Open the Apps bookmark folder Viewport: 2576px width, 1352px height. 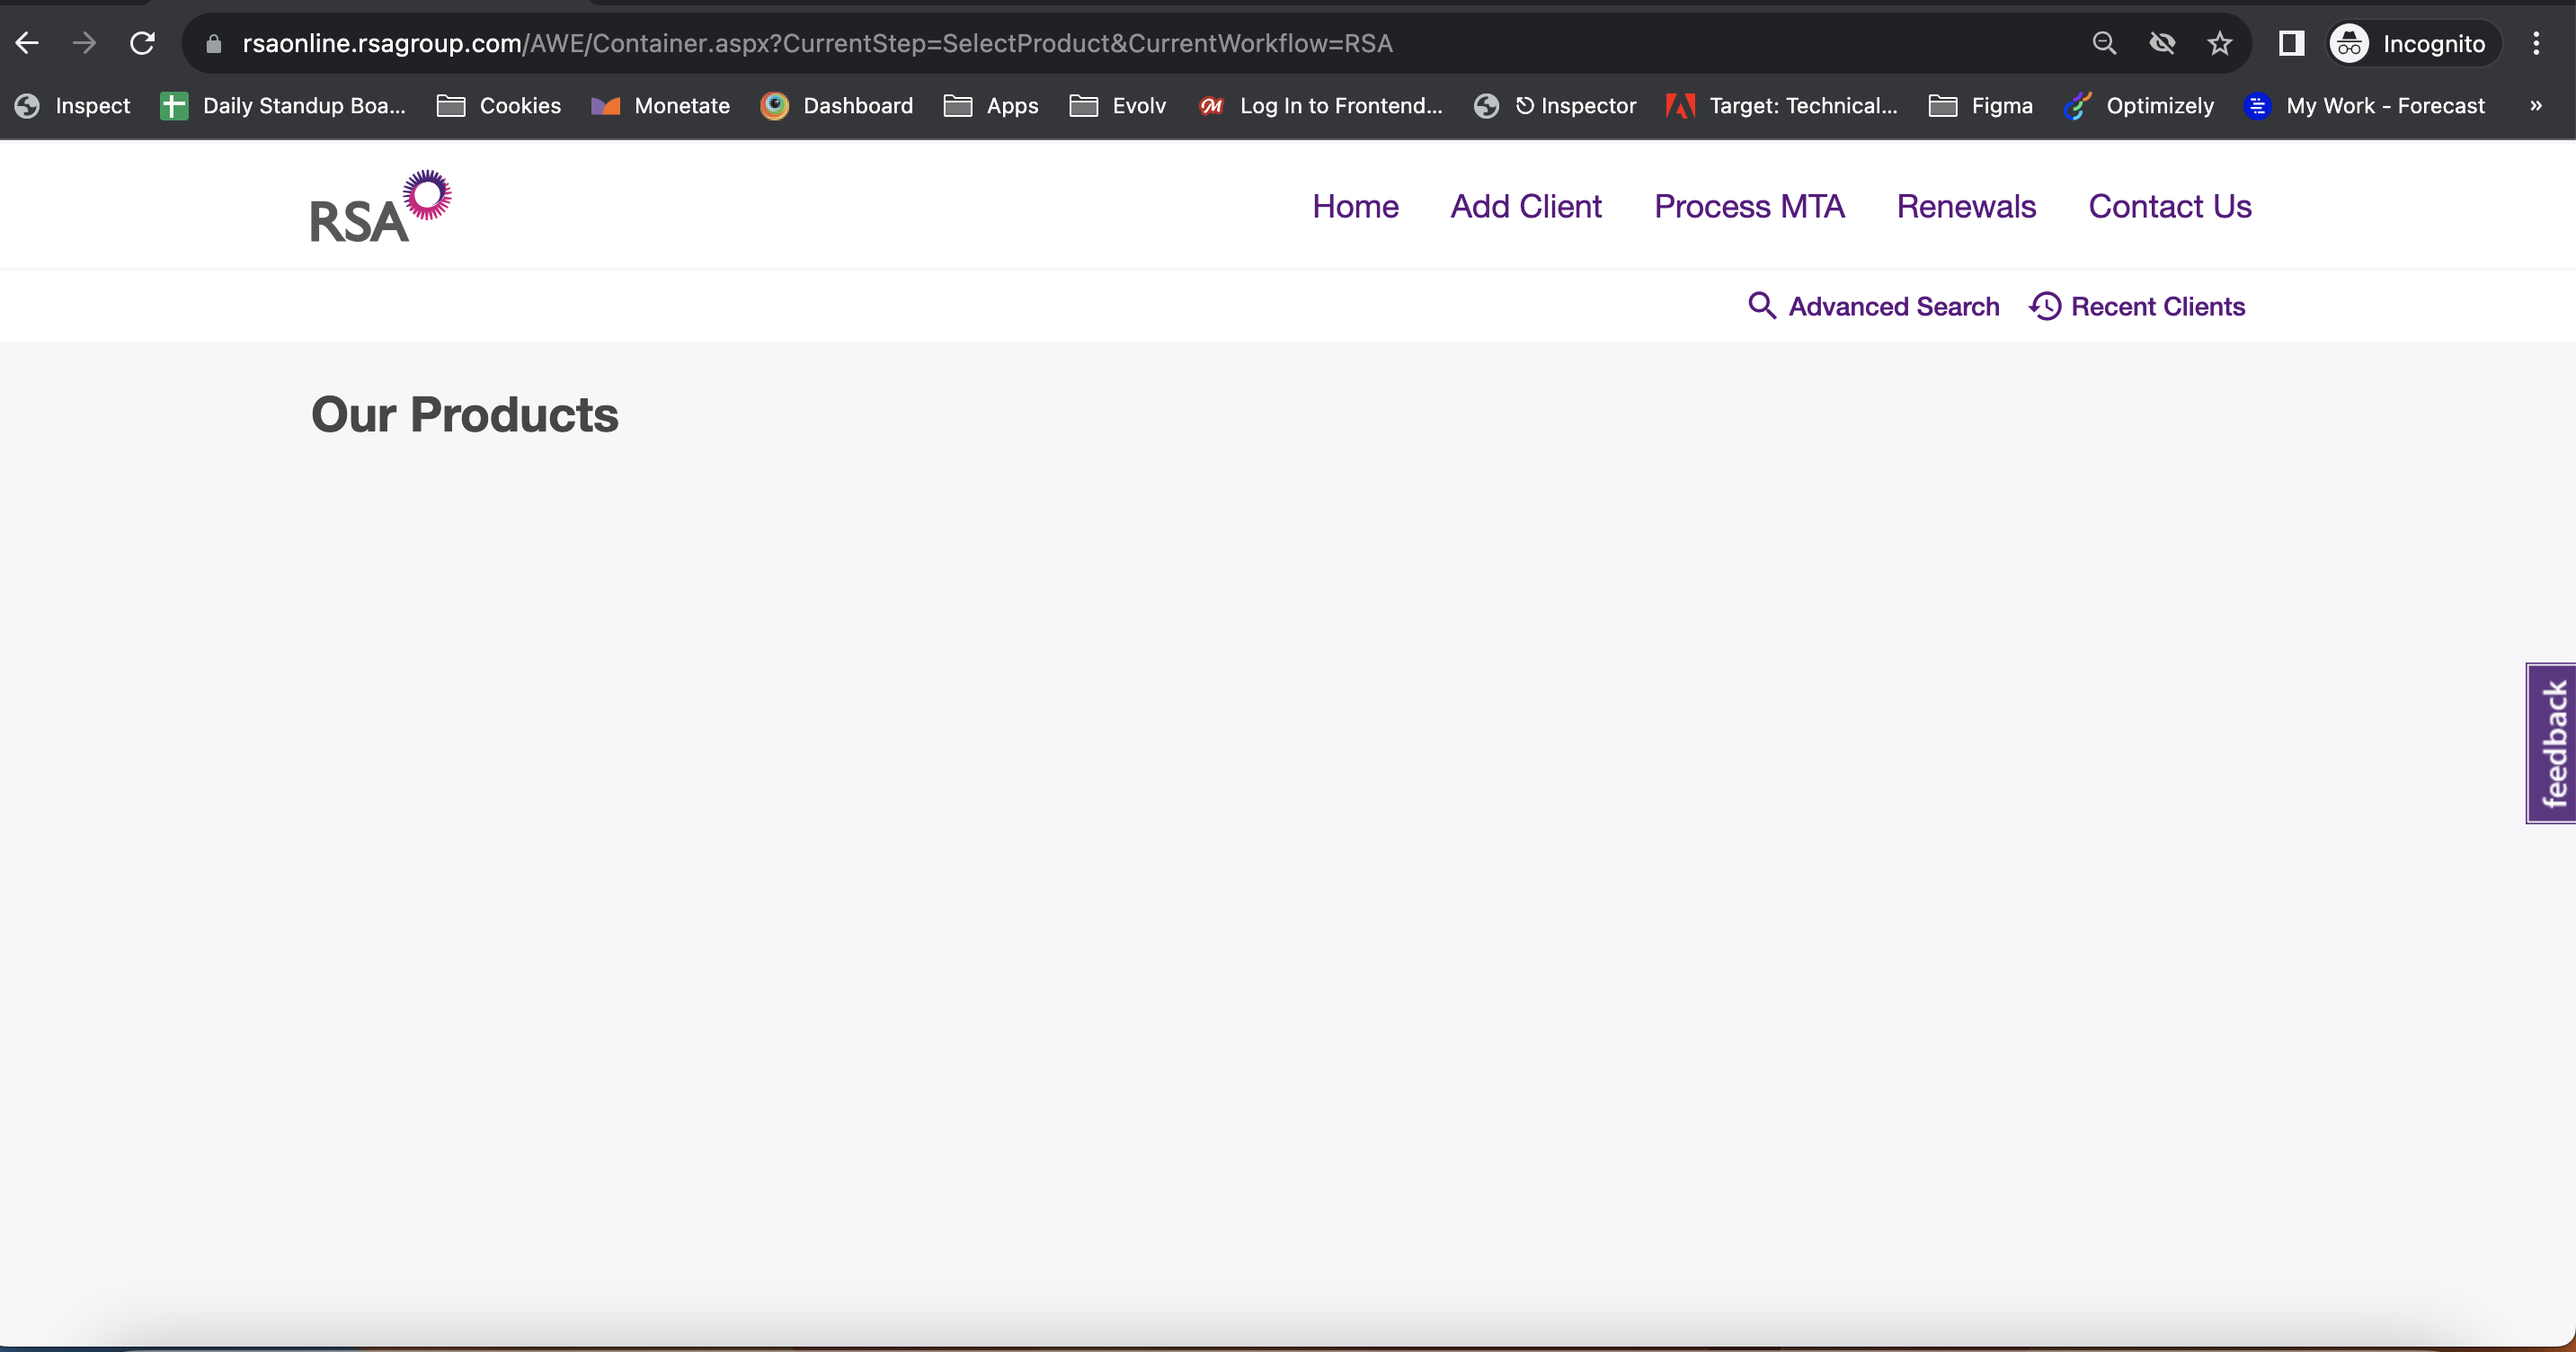point(991,105)
